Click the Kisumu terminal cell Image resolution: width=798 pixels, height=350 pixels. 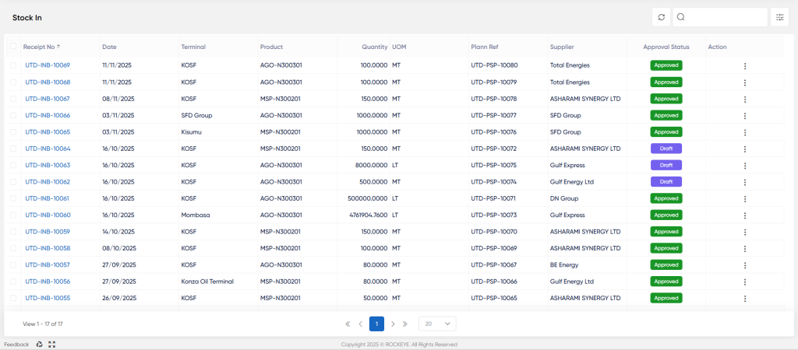[190, 131]
